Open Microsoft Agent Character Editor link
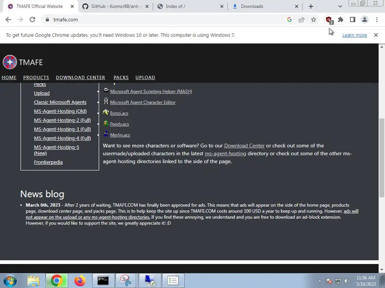 (x=142, y=102)
